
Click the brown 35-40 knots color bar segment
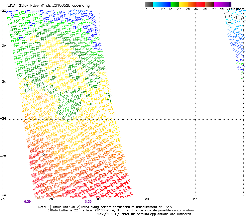pyautogui.click(x=209, y=4)
